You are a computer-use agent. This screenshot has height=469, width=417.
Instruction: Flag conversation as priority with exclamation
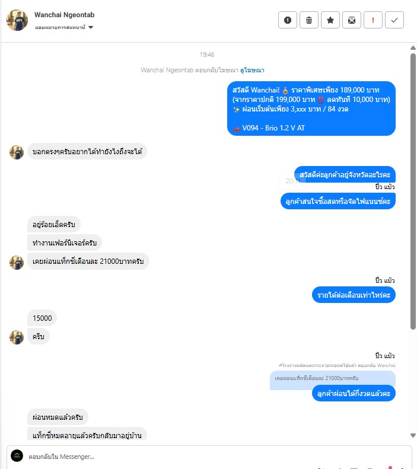pos(373,20)
